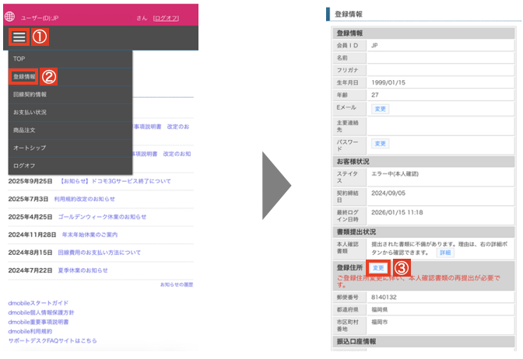Image resolution: width=523 pixels, height=359 pixels.
Task: Click 変更 button beside 登録住所
Action: pos(377,267)
